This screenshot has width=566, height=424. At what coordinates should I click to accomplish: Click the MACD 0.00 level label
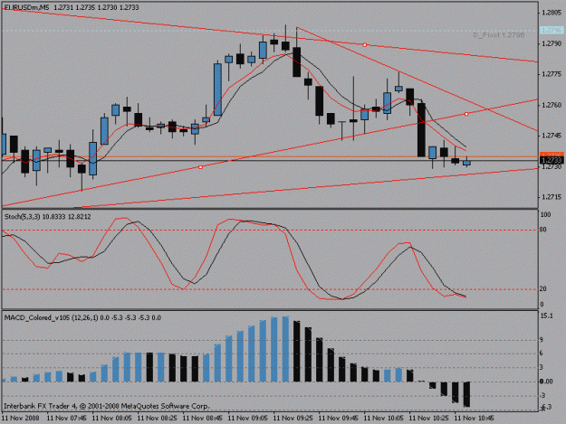pyautogui.click(x=546, y=382)
